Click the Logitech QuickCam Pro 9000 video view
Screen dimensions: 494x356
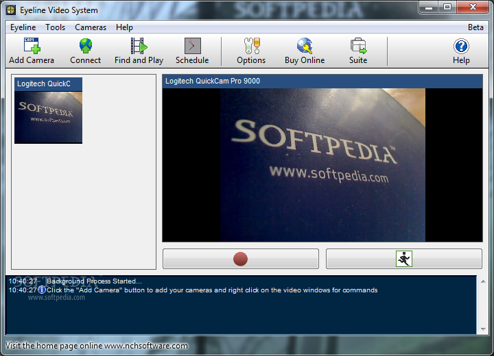pos(322,165)
